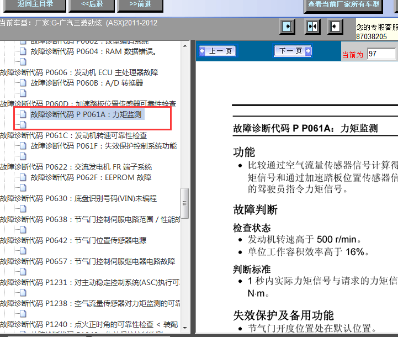Click bullet text 单位工作容积效率高于 16%
Image resolution: width=398 pixels, height=337 pixels.
309,252
